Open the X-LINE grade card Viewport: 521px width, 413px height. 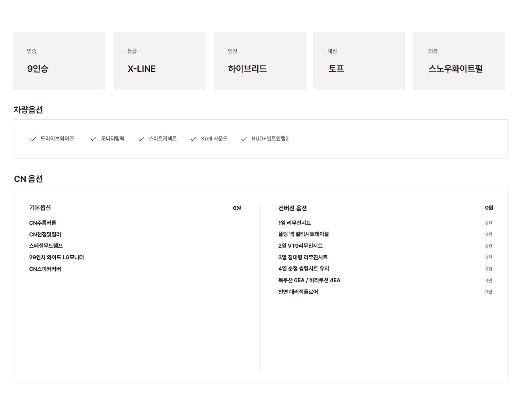coord(160,61)
